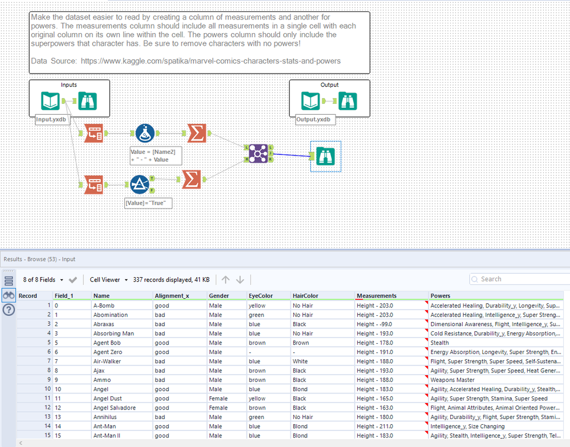The width and height of the screenshot is (570, 447).
Task: Select the Abomination name cell
Action: pos(122,315)
